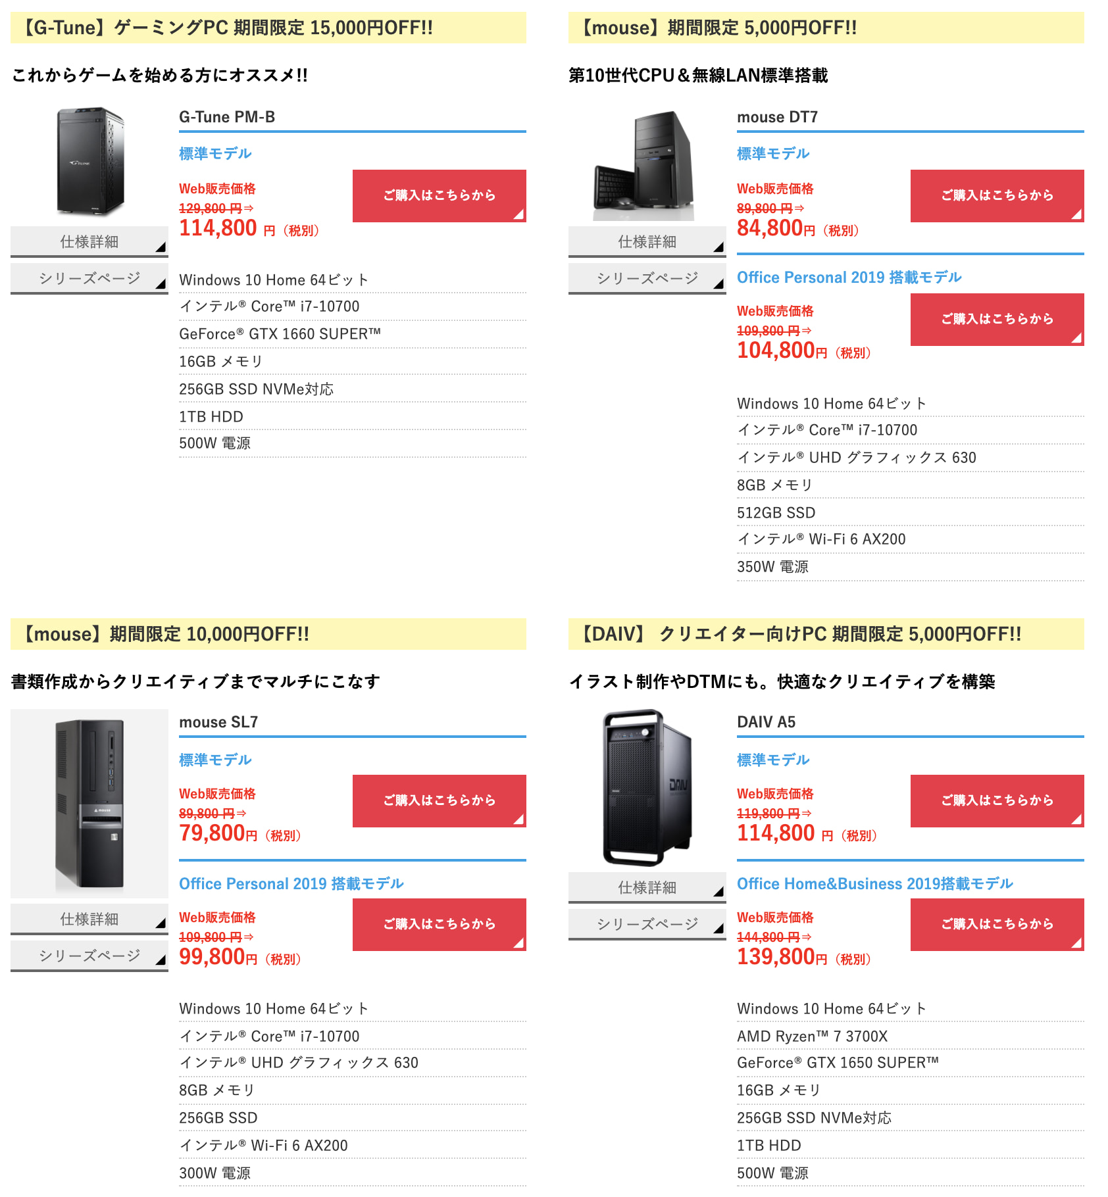Buy the G-Tune PM-B standard model
This screenshot has width=1108, height=1197.
[440, 196]
